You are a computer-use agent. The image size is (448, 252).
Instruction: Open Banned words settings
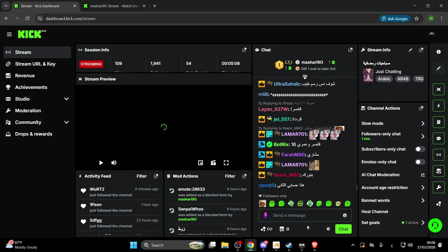pyautogui.click(x=393, y=201)
